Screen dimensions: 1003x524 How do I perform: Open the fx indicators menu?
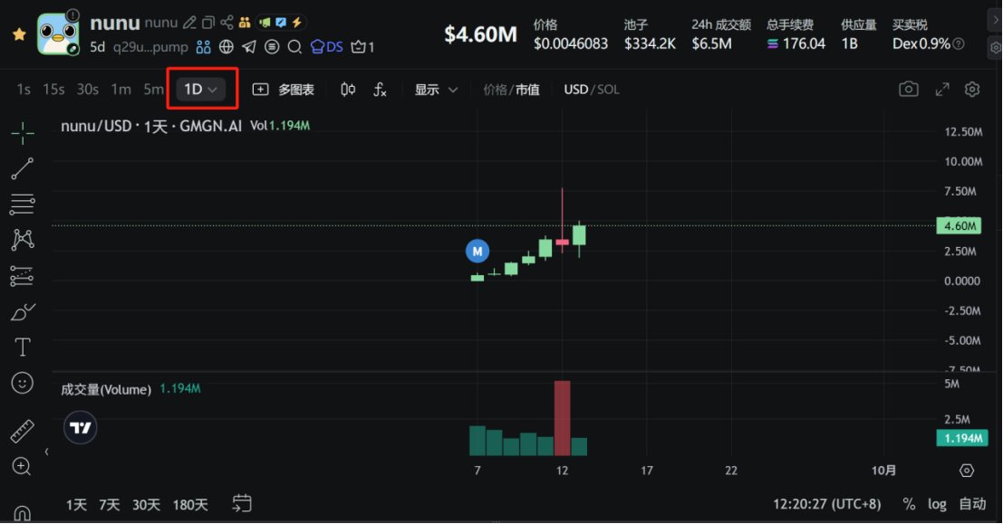[x=380, y=90]
